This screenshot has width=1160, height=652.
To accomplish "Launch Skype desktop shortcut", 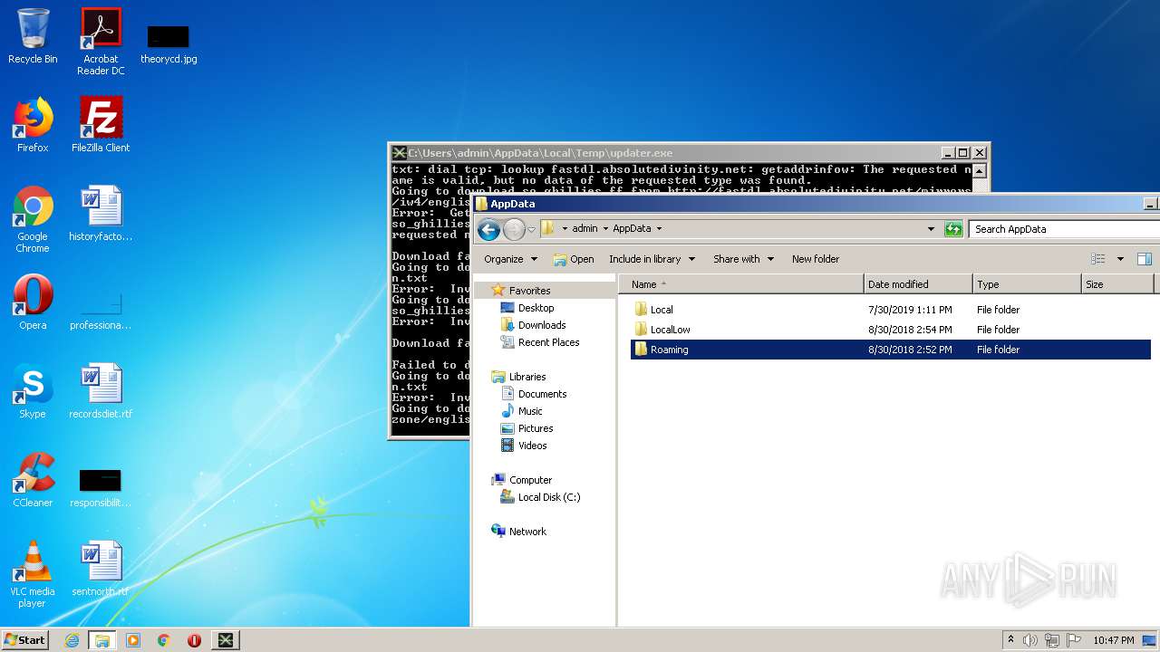I will click(x=33, y=392).
